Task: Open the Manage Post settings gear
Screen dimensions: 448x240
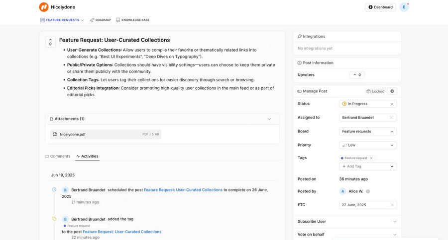Action: [392, 91]
